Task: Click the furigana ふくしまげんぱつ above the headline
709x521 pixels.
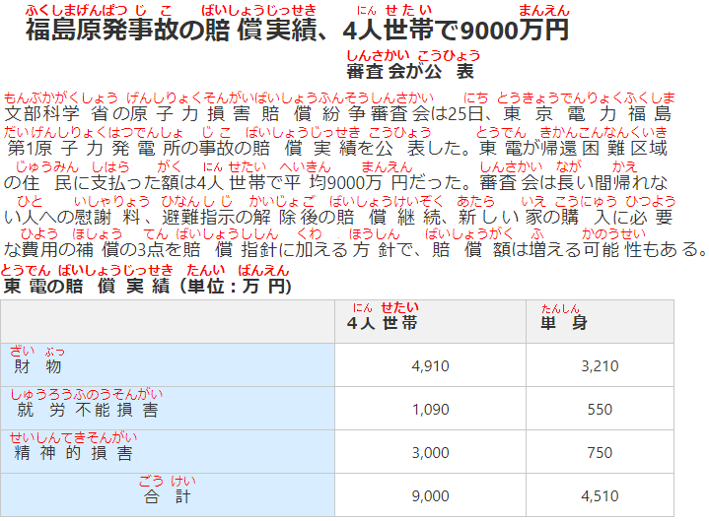Action: coord(76,10)
